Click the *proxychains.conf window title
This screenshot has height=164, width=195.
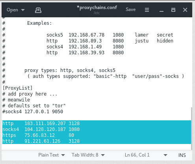click(97, 7)
